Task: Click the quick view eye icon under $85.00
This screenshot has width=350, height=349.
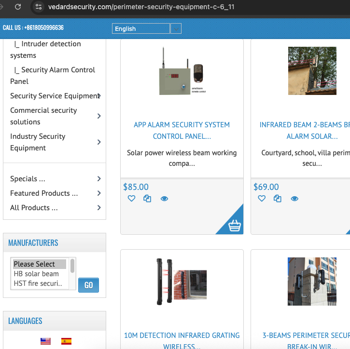Action: click(x=164, y=199)
